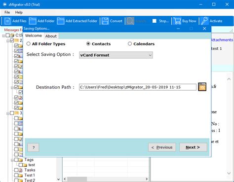Viewport: 234px width, 182px height.
Task: Click into the Destination Path field
Action: (138, 87)
